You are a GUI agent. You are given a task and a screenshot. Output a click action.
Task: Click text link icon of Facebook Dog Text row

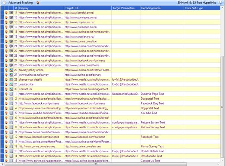click(x=11, y=103)
